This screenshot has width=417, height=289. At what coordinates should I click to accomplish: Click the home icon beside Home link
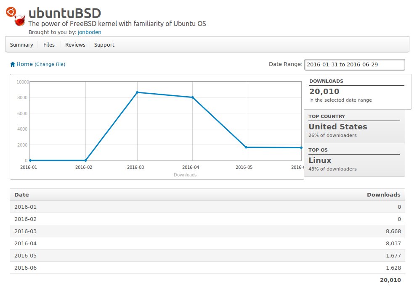(13, 64)
